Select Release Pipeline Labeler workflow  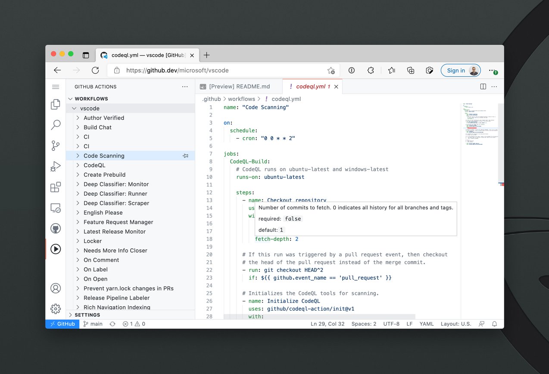pyautogui.click(x=131, y=298)
